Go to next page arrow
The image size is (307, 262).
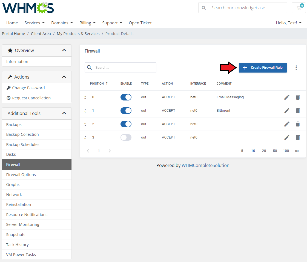pyautogui.click(x=110, y=151)
